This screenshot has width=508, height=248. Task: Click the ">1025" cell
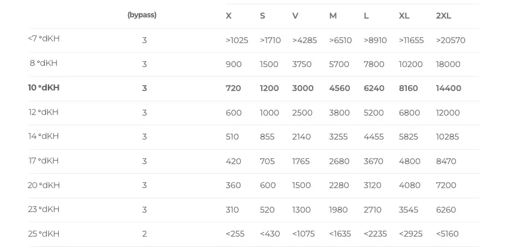(x=237, y=40)
